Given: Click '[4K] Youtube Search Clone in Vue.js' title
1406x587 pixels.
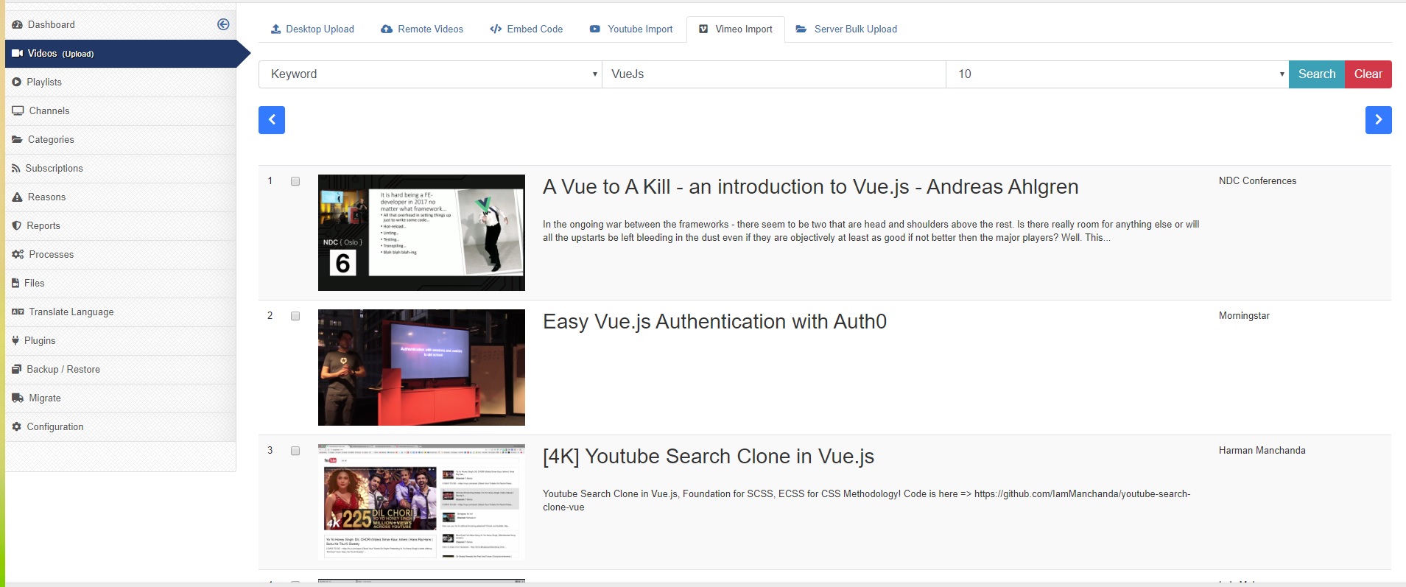Looking at the screenshot, I should point(709,457).
